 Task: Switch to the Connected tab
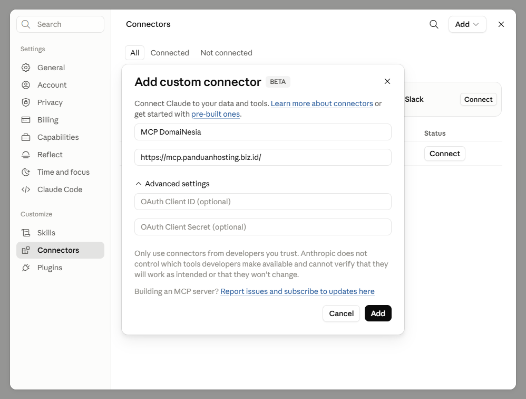[x=170, y=53]
